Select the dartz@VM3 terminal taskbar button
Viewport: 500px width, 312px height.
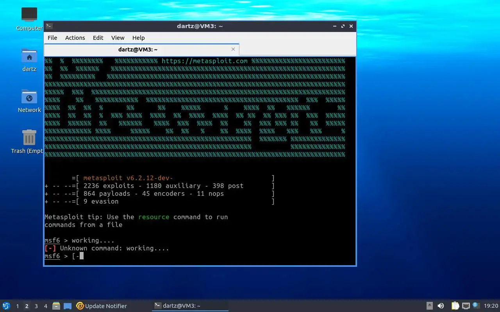190,306
